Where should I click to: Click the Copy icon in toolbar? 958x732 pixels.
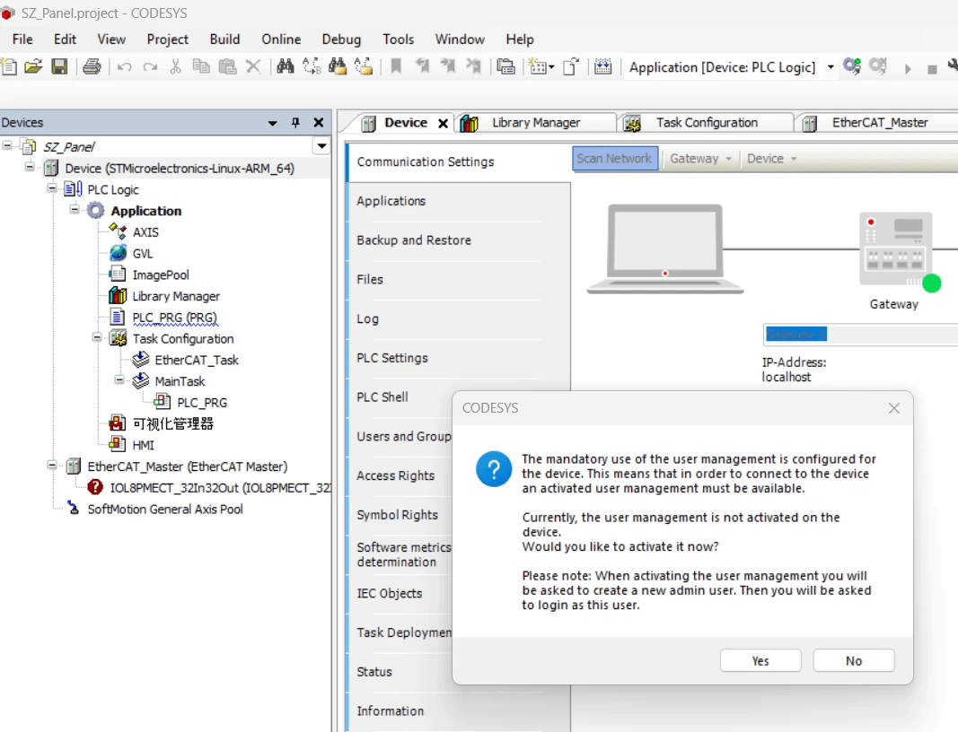point(201,66)
